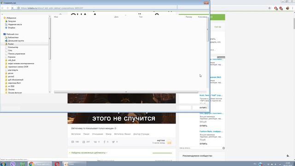Switch to the Chrome taskbar button
The height and width of the screenshot is (166, 295).
click(40, 164)
